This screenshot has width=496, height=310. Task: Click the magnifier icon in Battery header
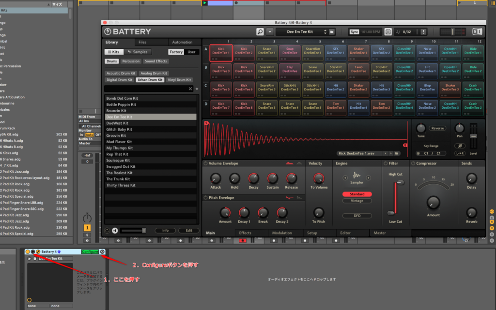point(261,32)
